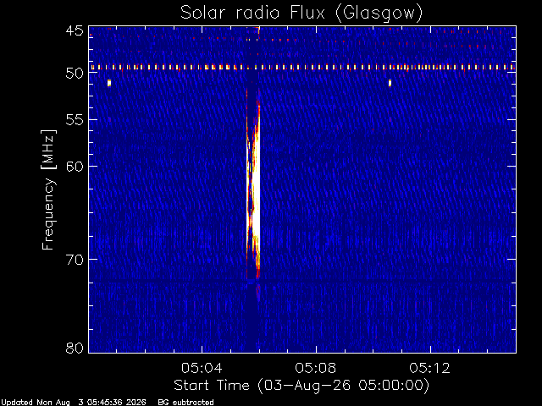The image size is (542, 406).
Task: Click the dotted interference line near 49.5 MHz
Action: point(302,67)
